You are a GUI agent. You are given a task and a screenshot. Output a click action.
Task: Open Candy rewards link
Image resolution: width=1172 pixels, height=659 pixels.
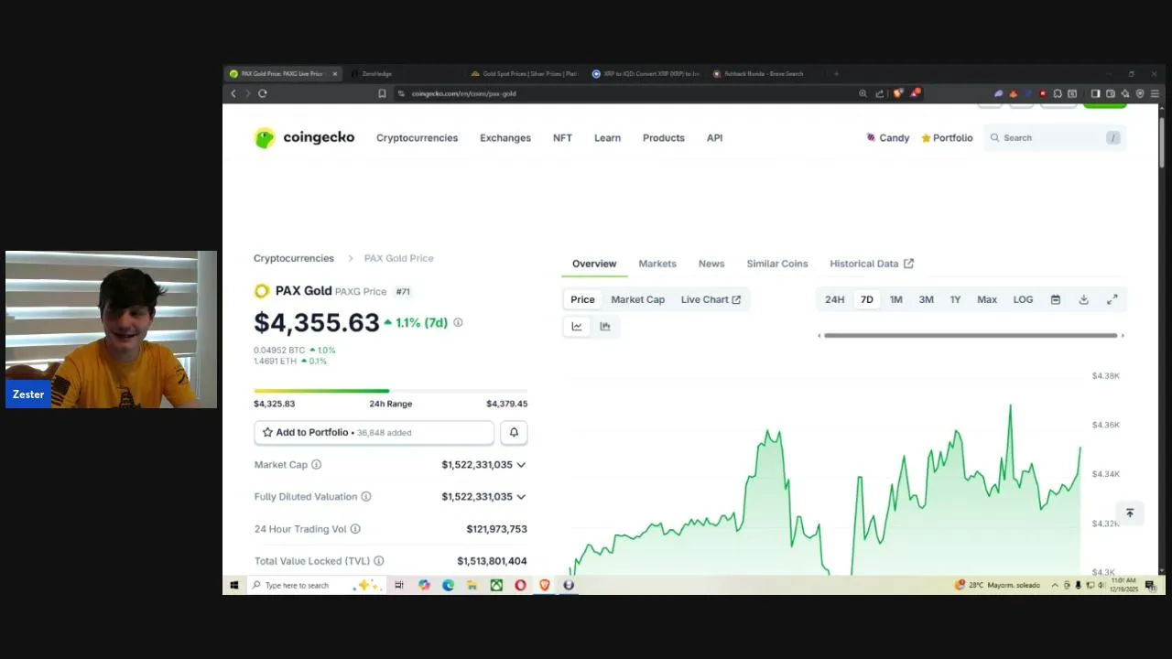tap(888, 138)
